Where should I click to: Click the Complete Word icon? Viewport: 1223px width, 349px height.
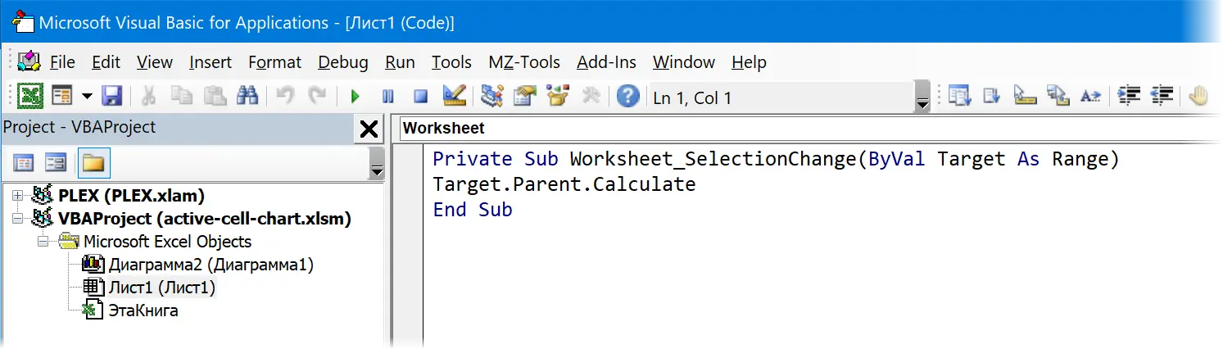[1090, 97]
